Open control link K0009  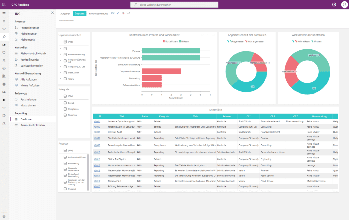pyautogui.click(x=97, y=145)
